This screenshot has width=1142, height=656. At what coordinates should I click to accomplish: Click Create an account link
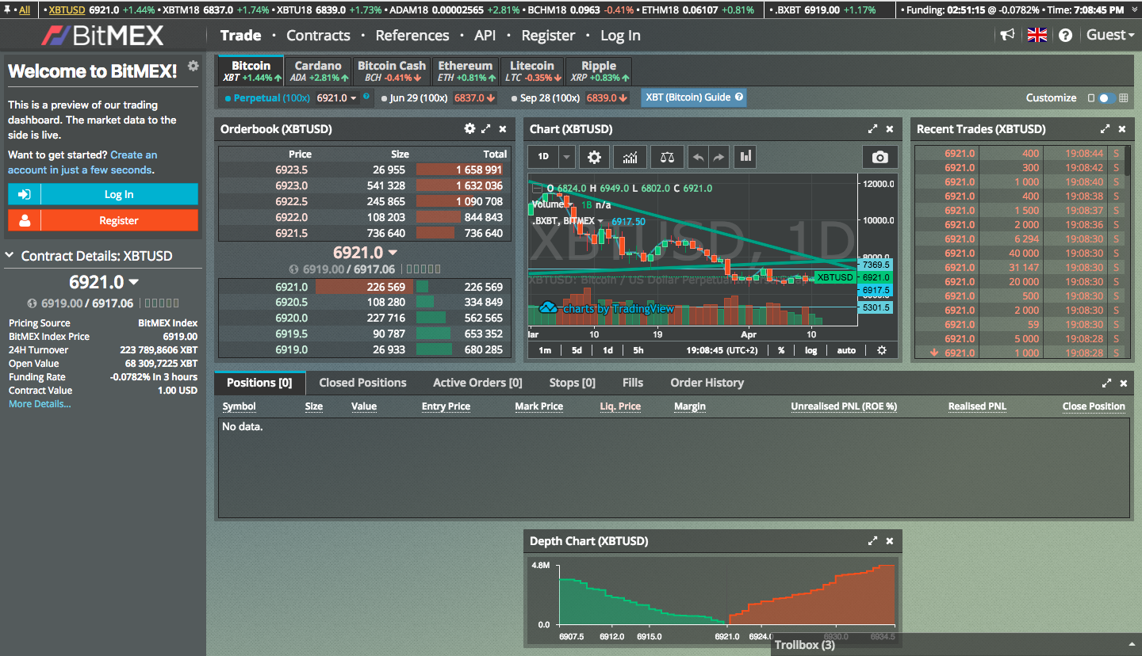point(82,162)
